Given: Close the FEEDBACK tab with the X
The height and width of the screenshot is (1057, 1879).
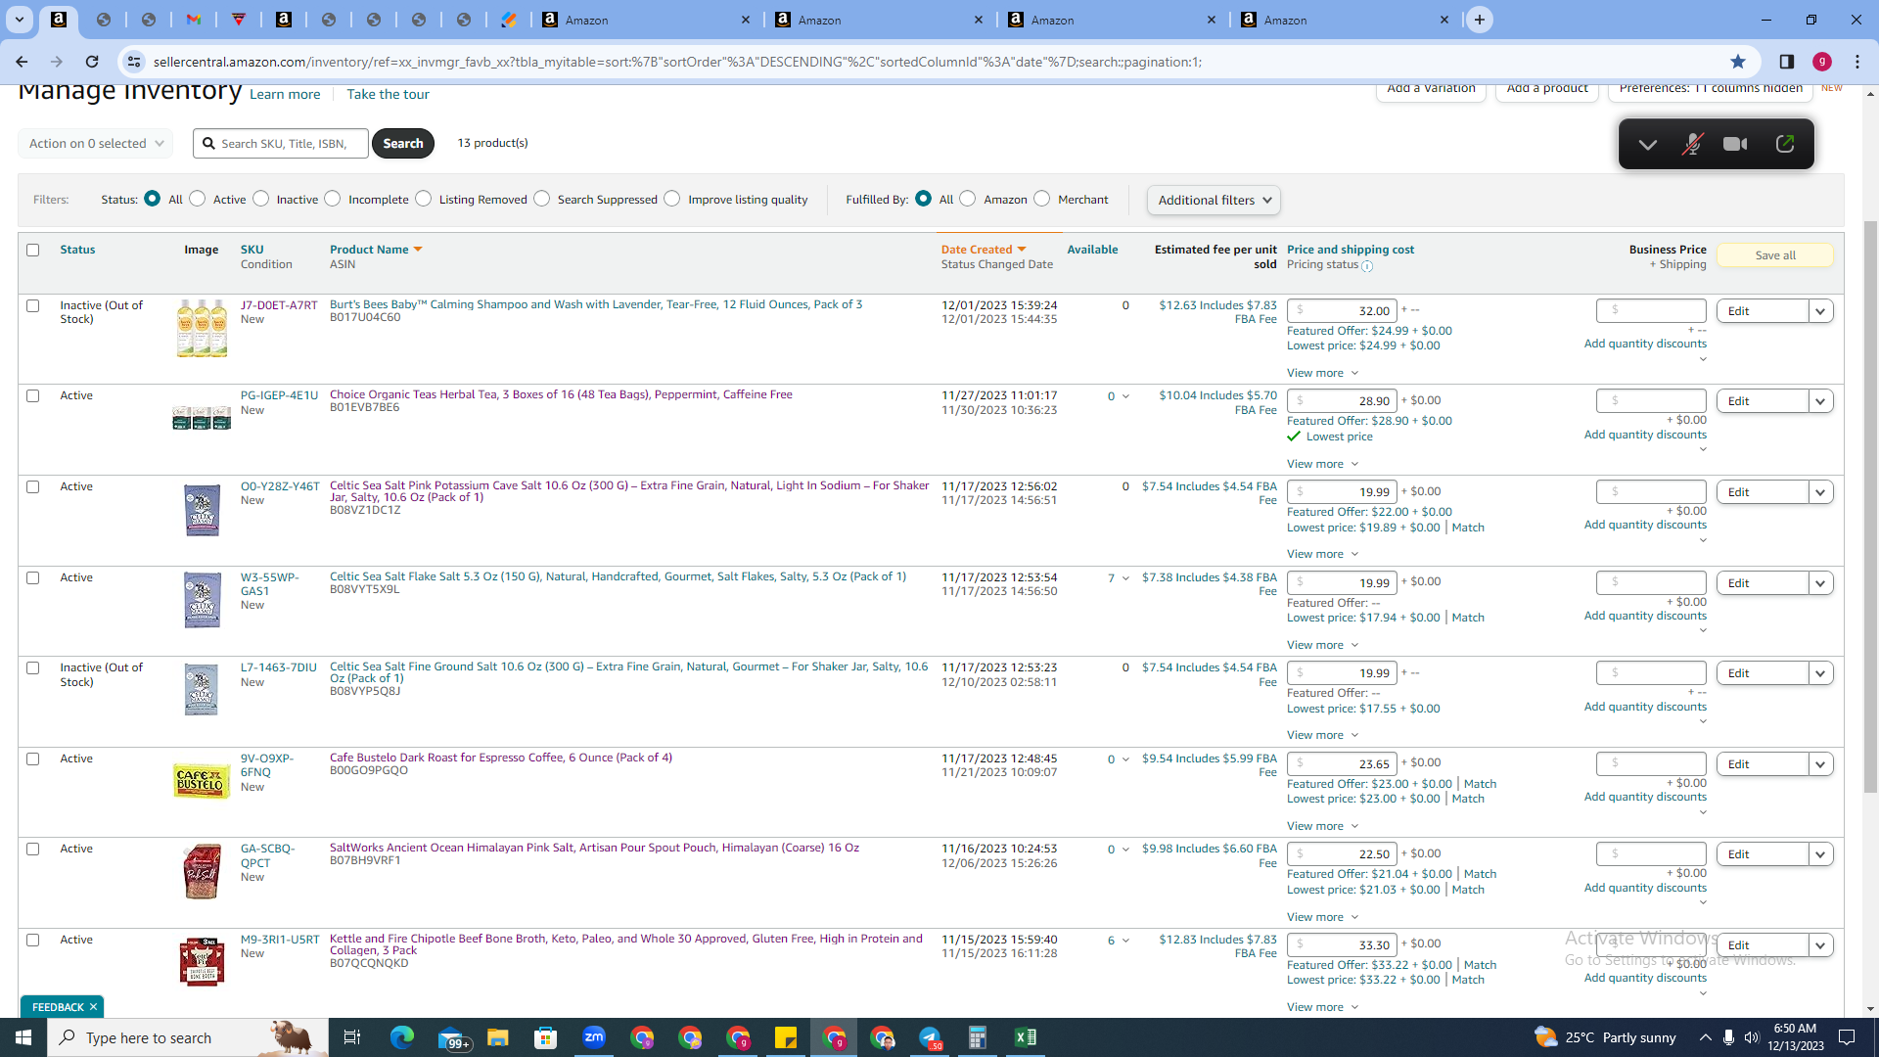Looking at the screenshot, I should point(94,1007).
